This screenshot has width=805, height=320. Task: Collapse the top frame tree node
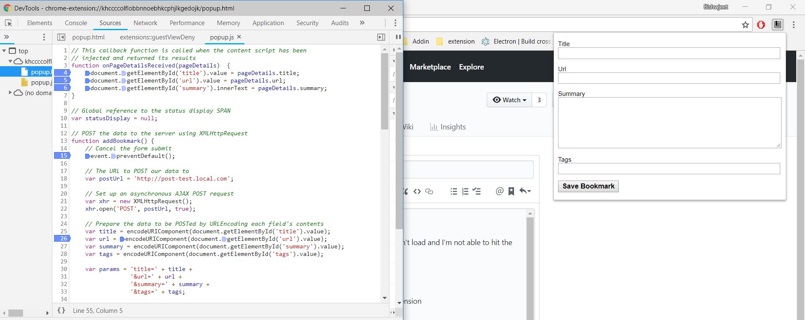click(x=4, y=51)
